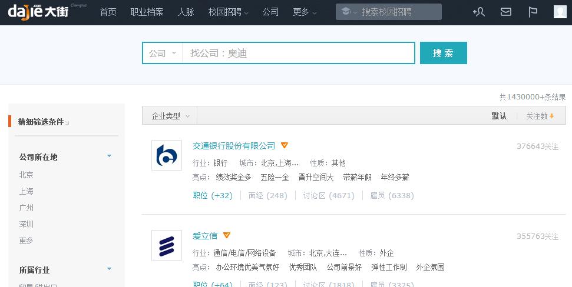The image size is (572, 287).
Task: Open 公司 in the navigation bar
Action: 270,12
